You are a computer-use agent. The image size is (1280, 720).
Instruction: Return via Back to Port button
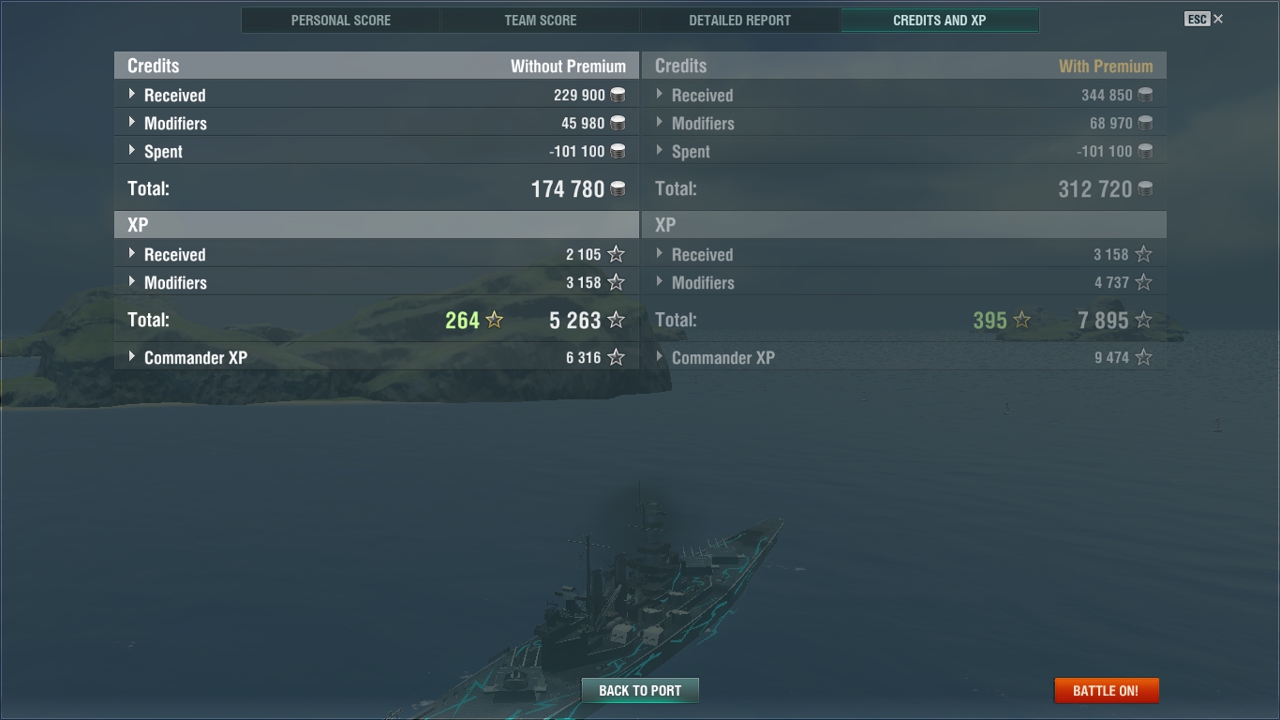(640, 690)
